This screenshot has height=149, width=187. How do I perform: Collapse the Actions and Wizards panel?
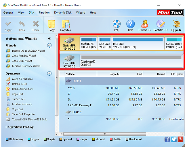pos(49,38)
